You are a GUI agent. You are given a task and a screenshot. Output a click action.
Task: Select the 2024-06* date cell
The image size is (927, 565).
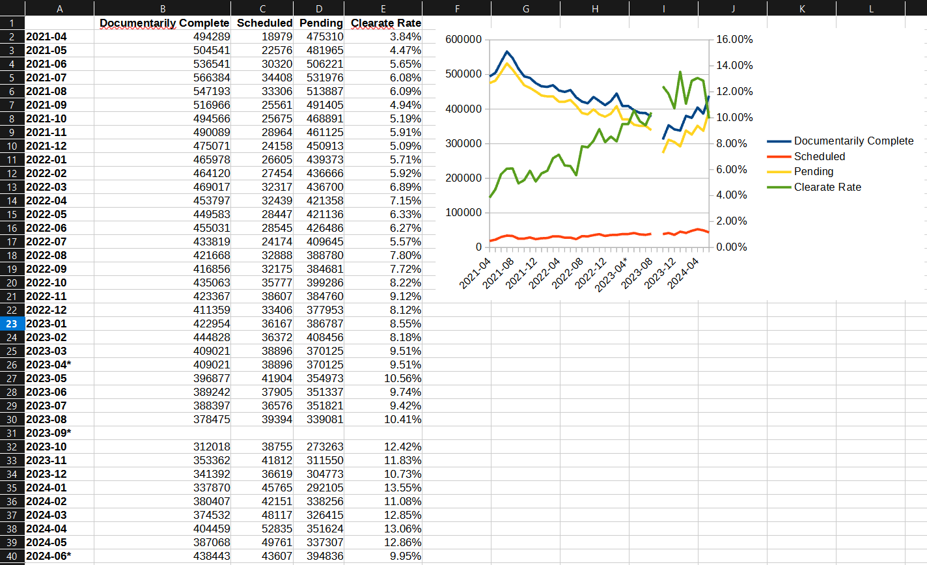click(60, 556)
